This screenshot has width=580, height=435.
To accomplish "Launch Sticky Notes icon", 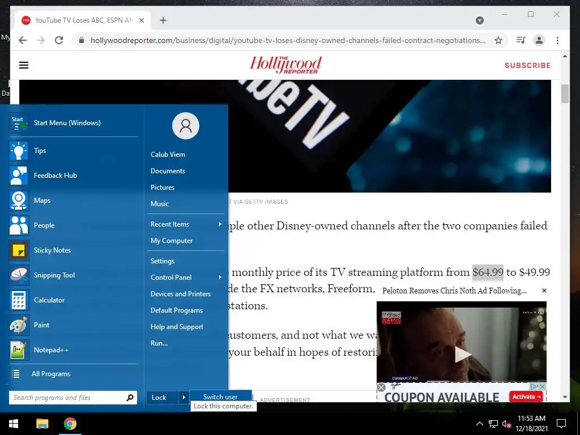I will (x=19, y=250).
